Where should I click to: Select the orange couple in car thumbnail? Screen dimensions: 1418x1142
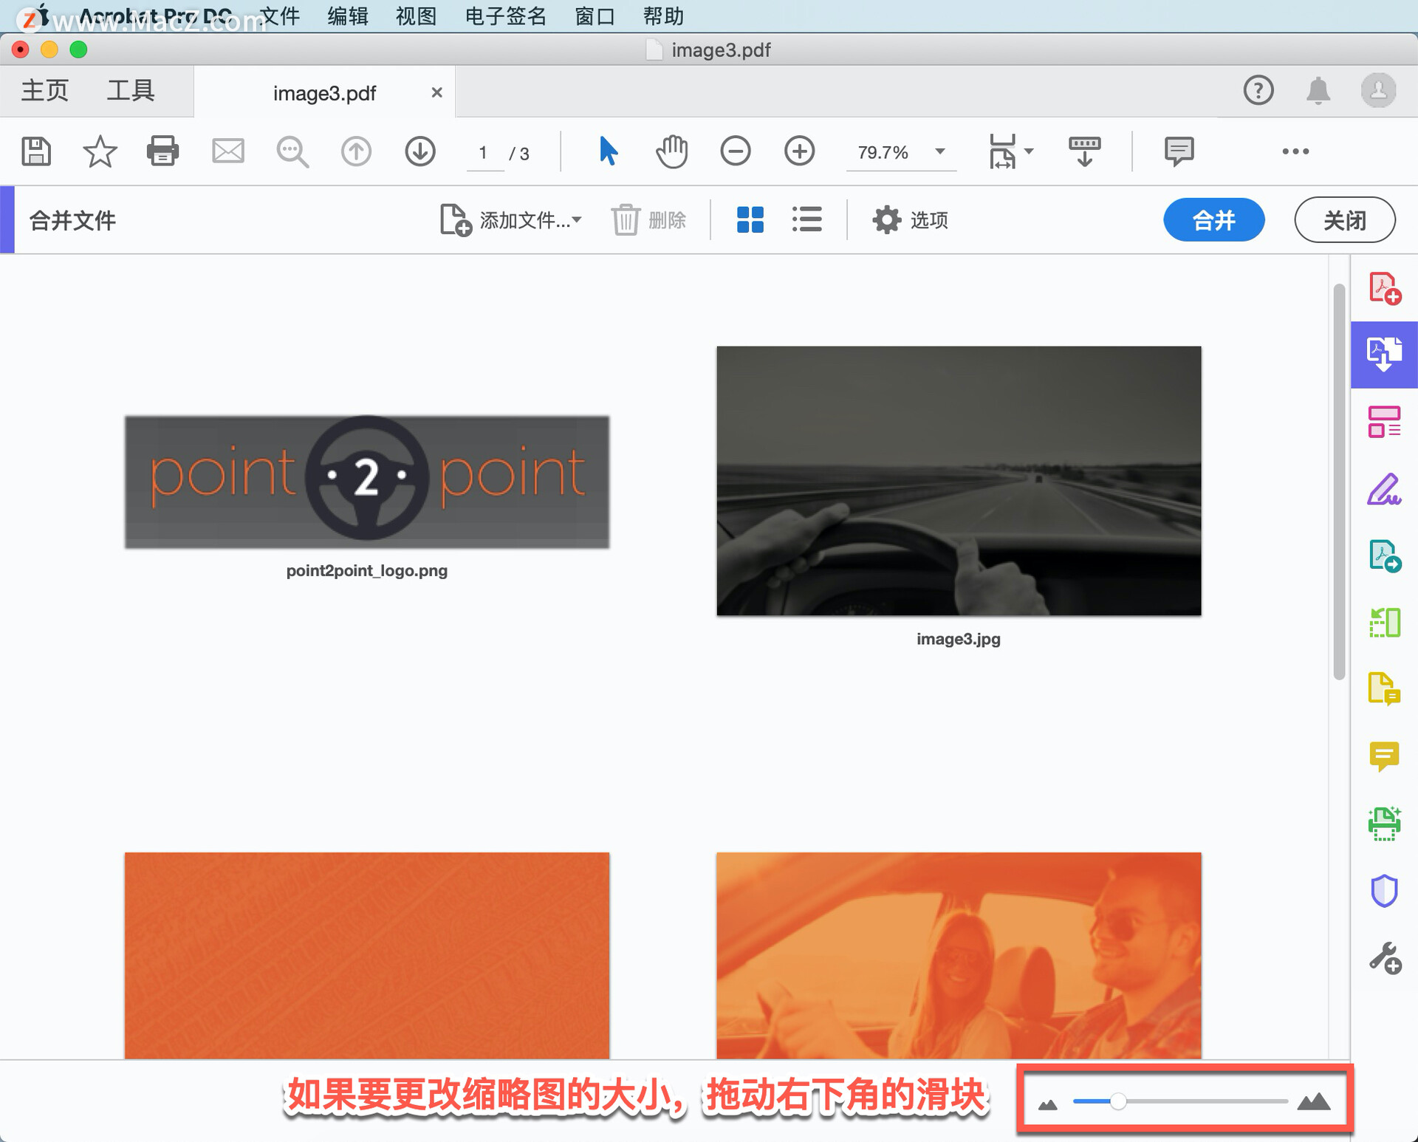click(x=959, y=955)
